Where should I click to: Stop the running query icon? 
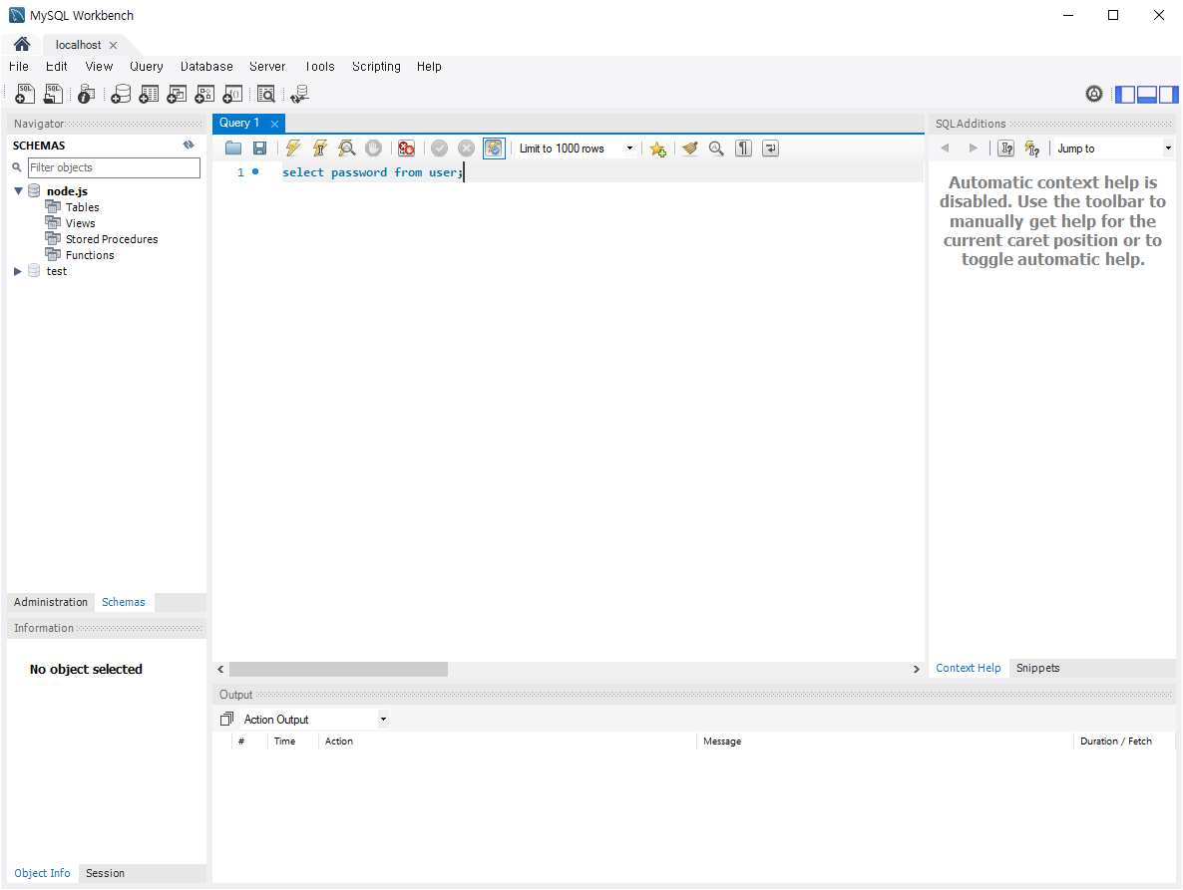click(373, 148)
